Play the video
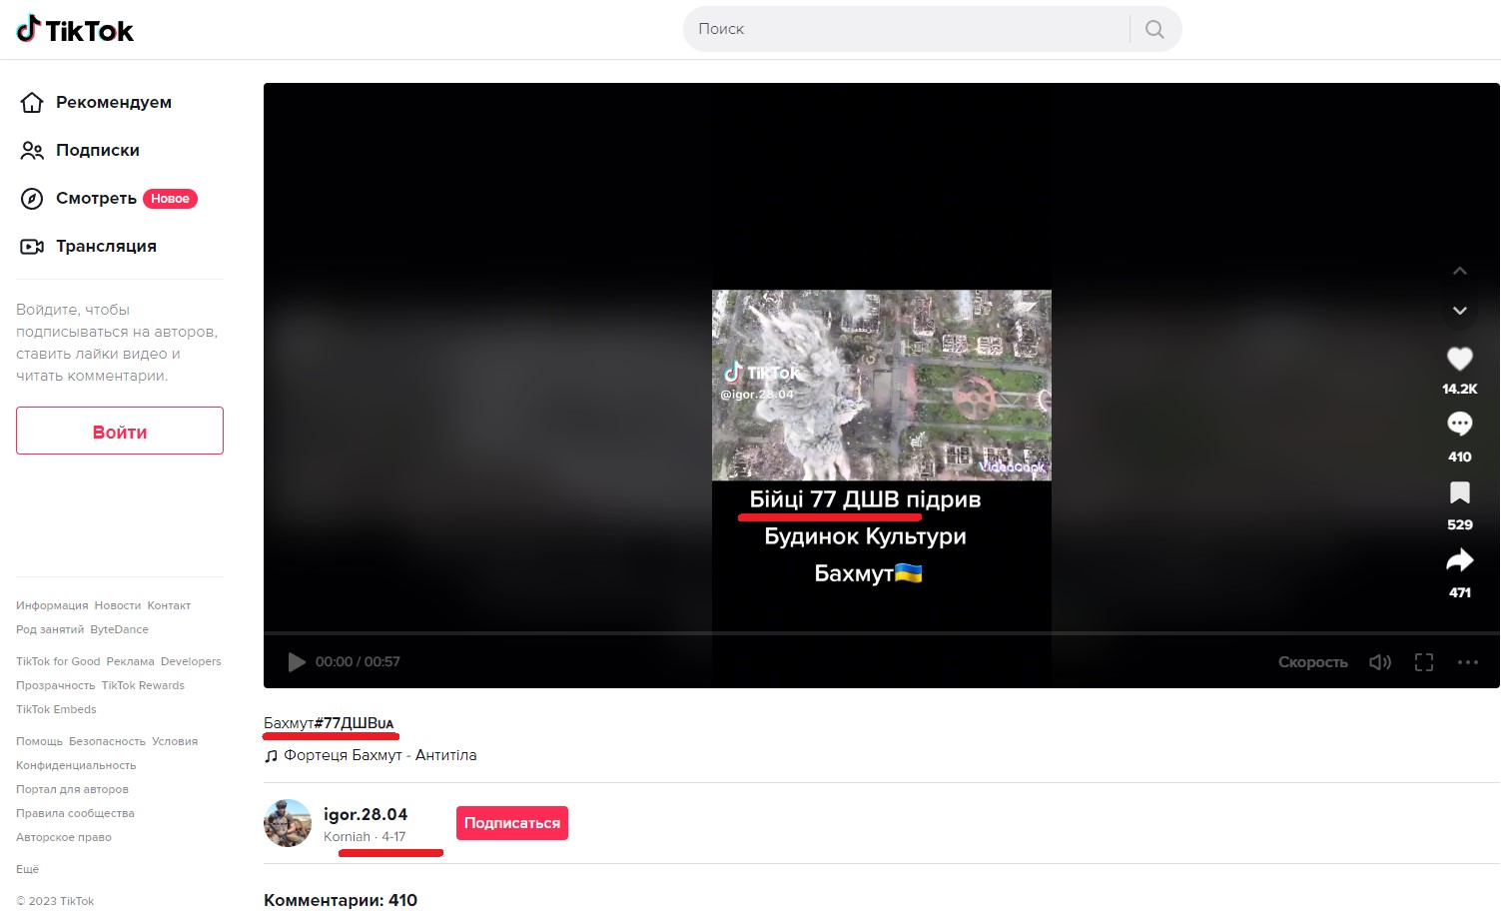The image size is (1501, 918). pyautogui.click(x=297, y=662)
